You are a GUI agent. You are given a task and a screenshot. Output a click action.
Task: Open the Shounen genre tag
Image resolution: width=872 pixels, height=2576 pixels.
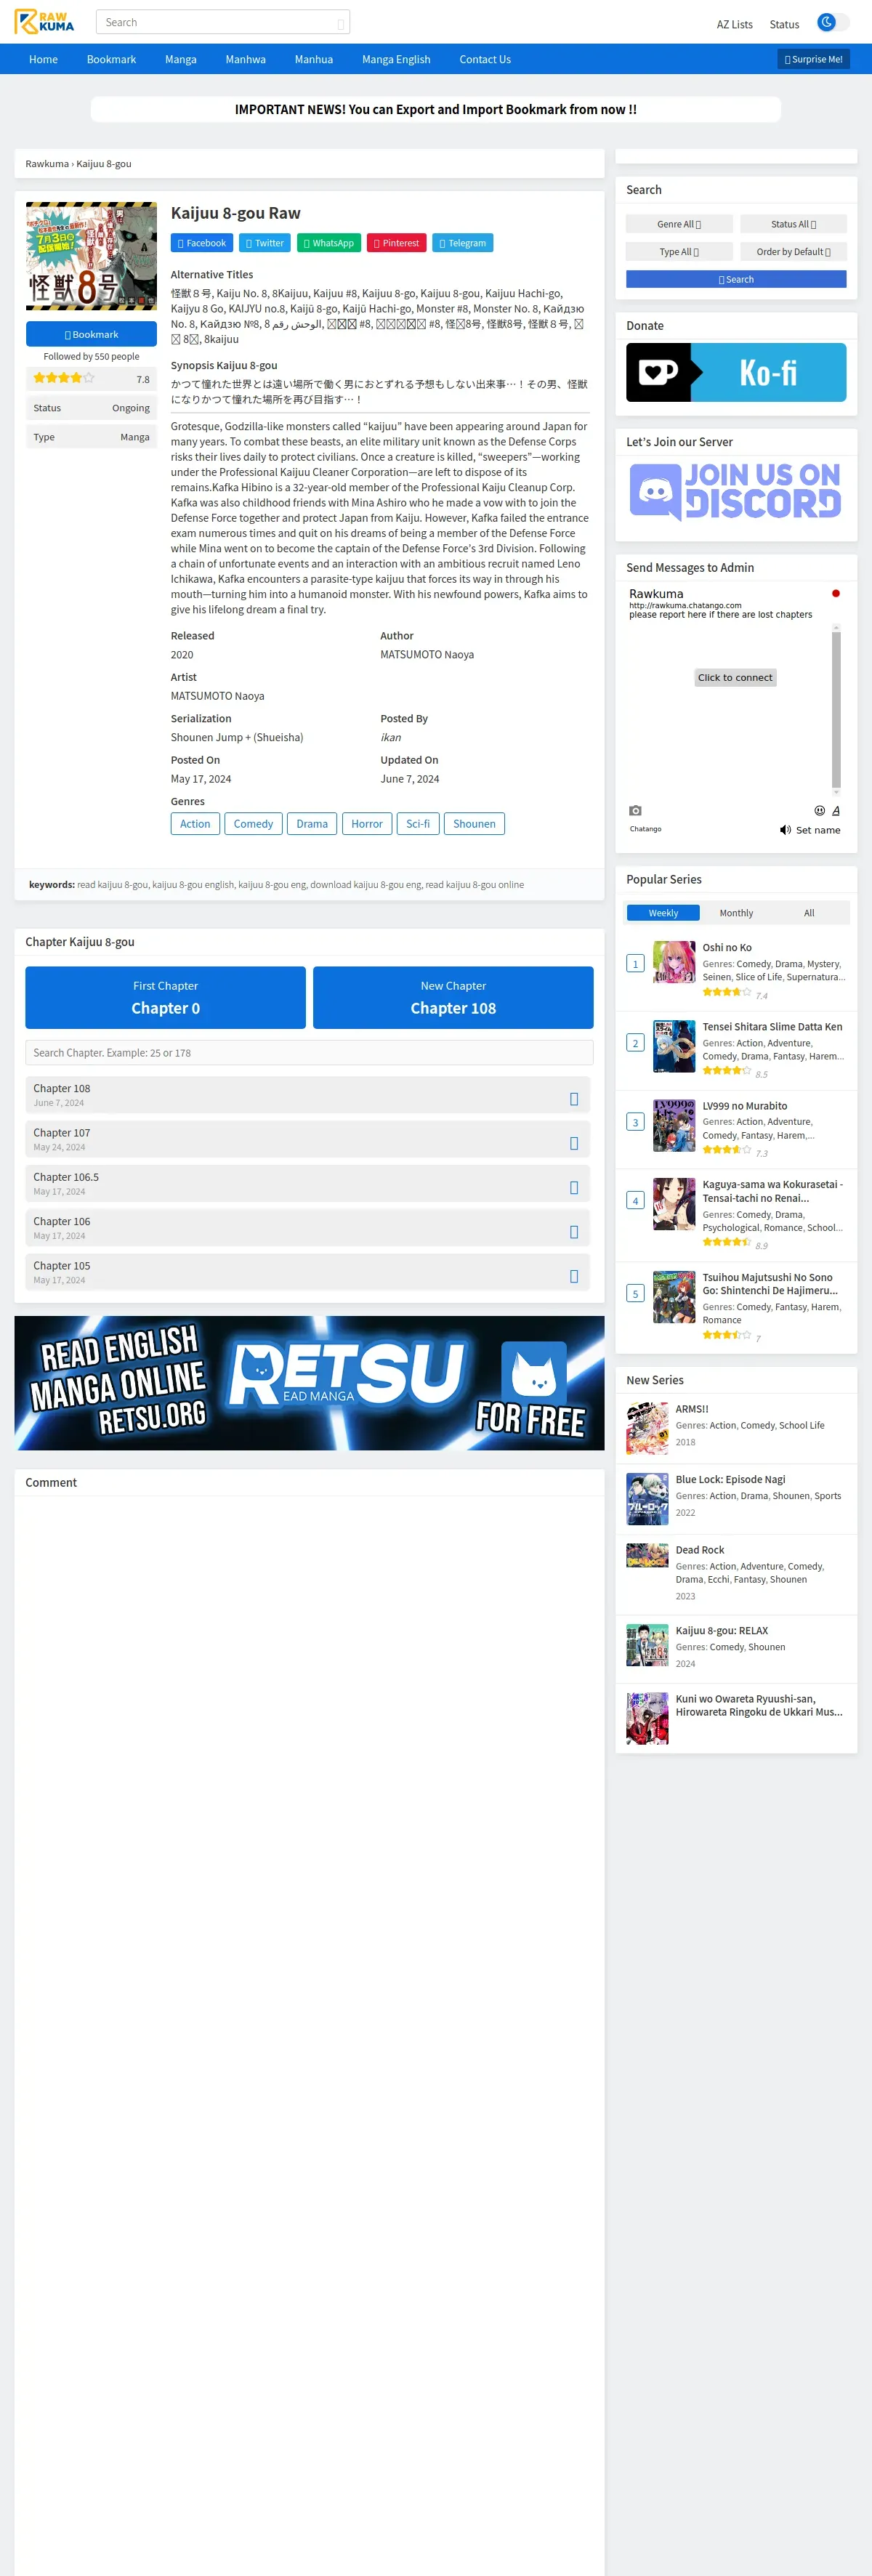pos(474,823)
